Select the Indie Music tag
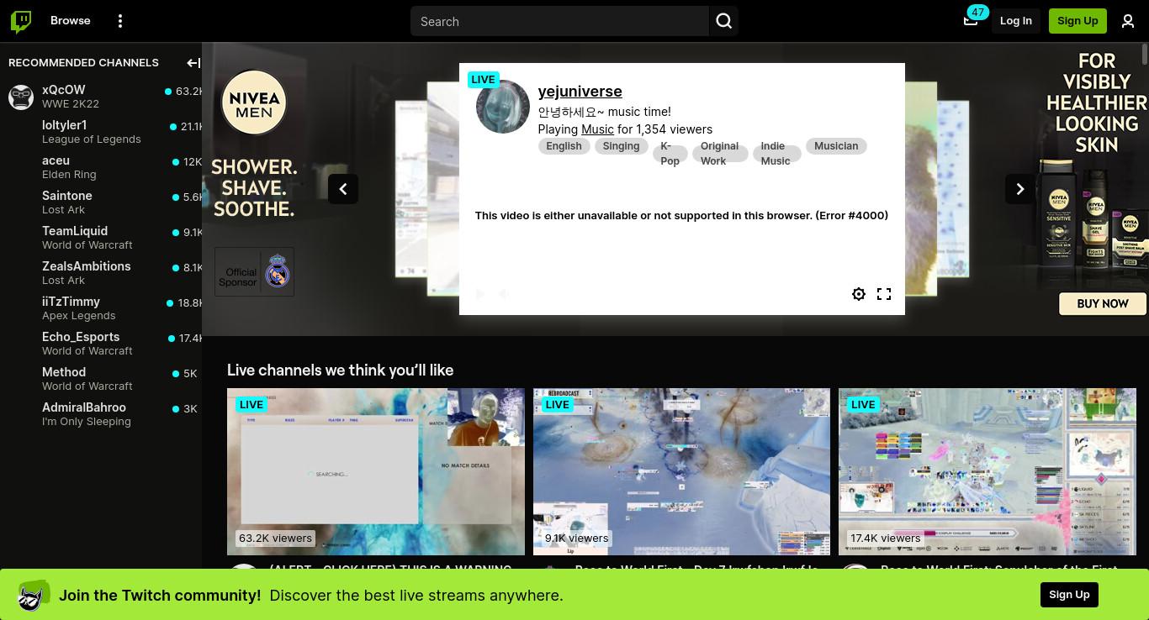1149x620 pixels. 776,153
